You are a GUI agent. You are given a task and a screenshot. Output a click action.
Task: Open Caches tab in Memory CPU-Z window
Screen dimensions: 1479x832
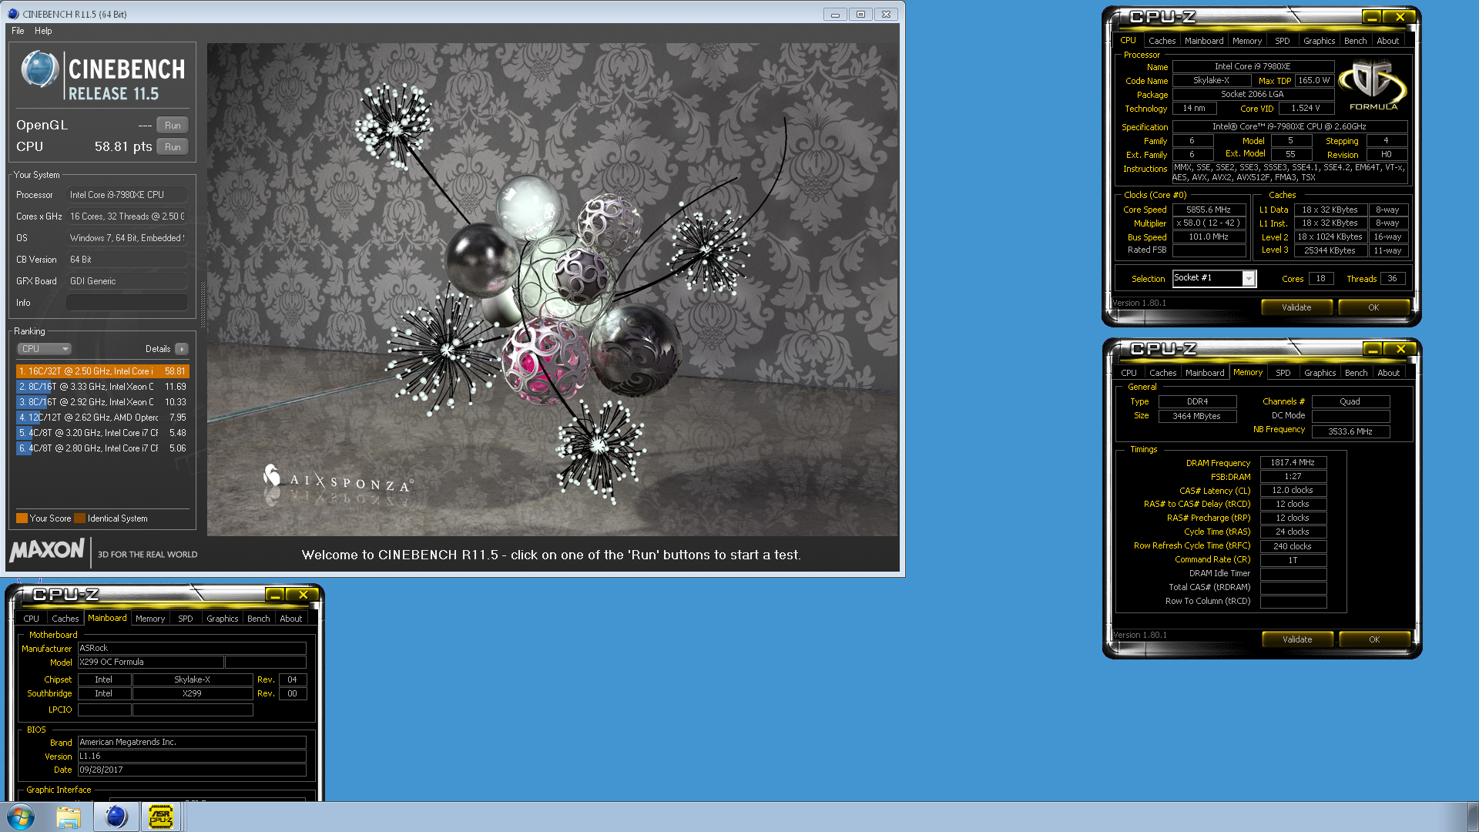1162,373
